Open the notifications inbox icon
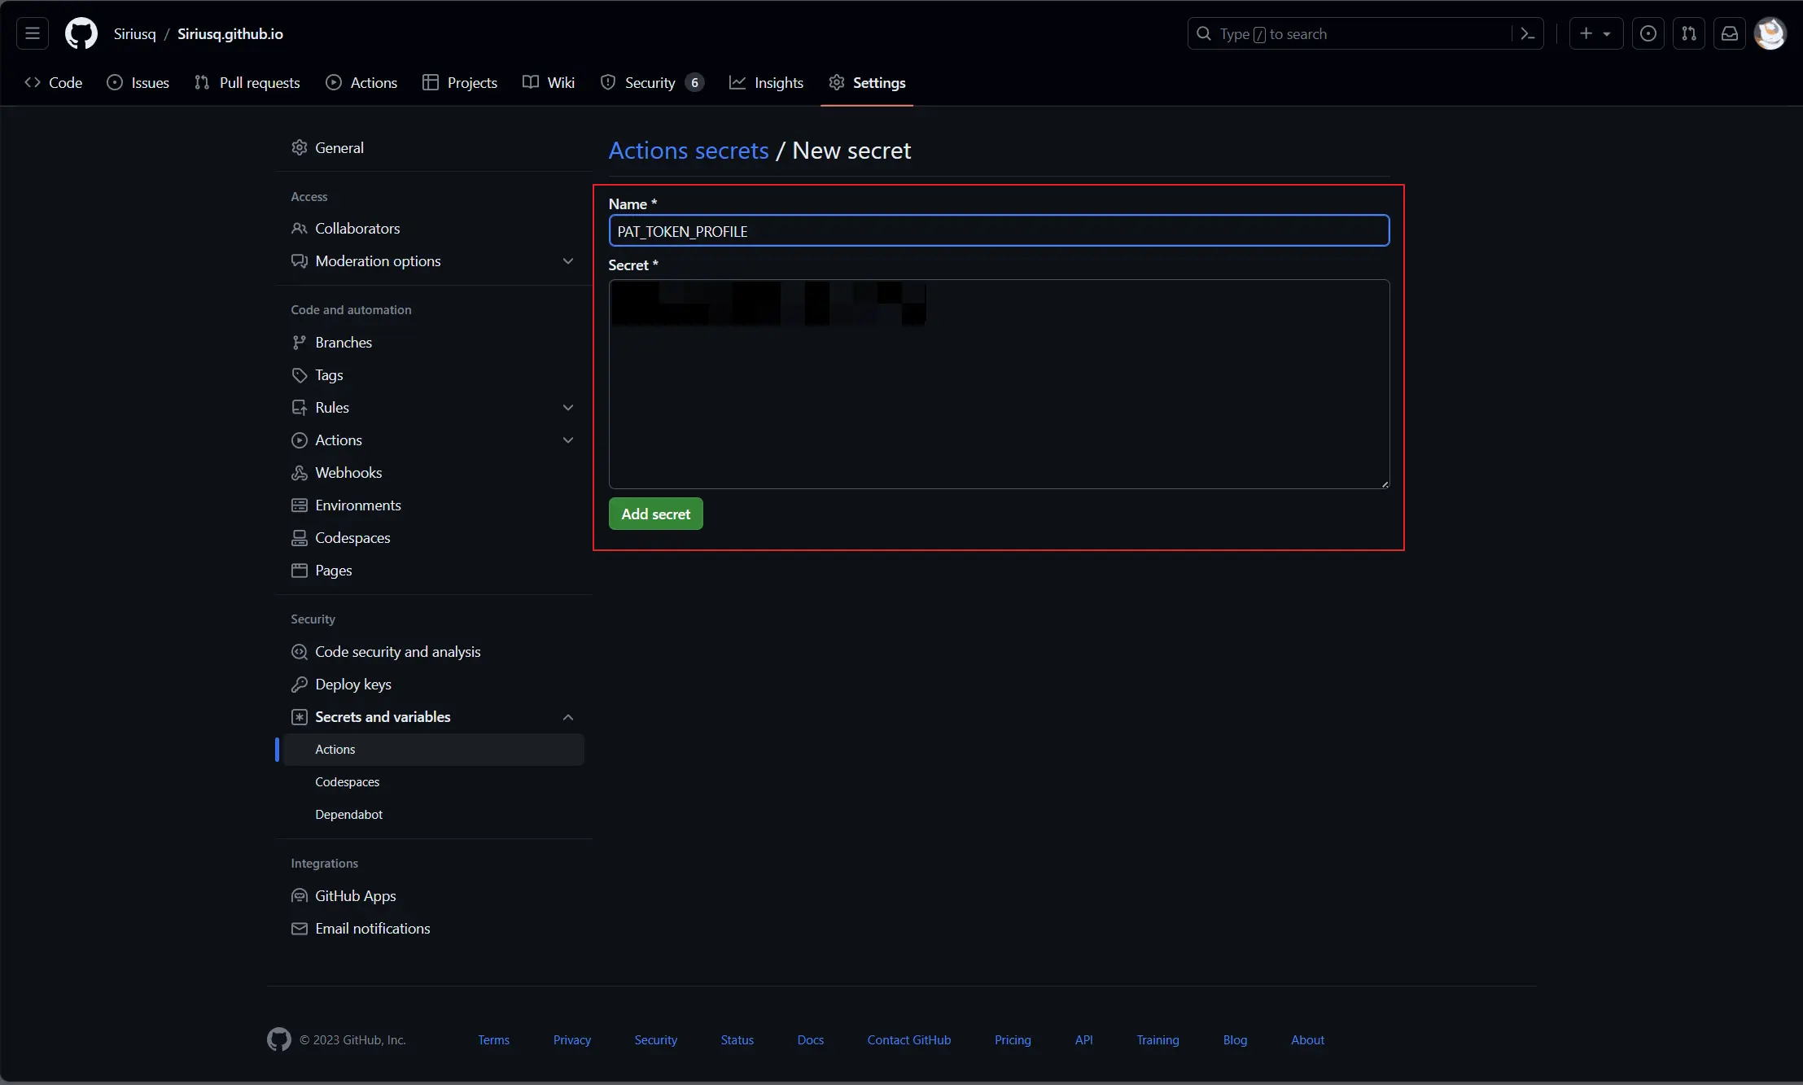The height and width of the screenshot is (1085, 1803). tap(1730, 34)
